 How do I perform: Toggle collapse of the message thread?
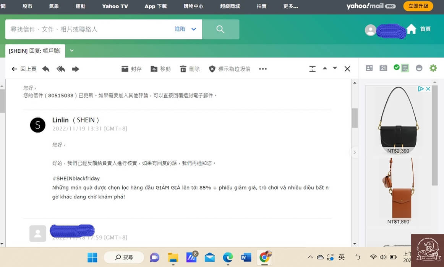[x=312, y=69]
